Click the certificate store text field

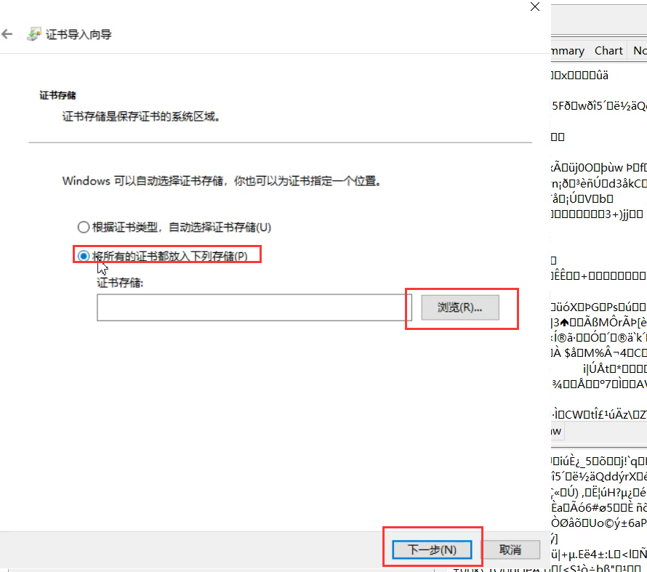coord(254,307)
